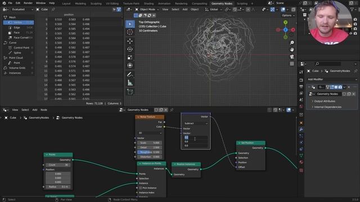Toggle modifier viewport display icon
This screenshot has height=202, width=360.
coord(336,87)
